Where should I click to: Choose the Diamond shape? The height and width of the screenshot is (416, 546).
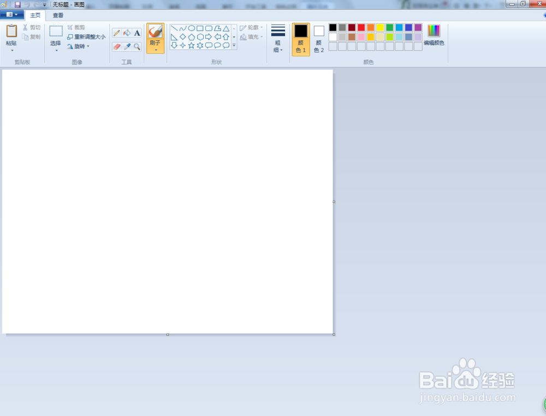point(183,37)
